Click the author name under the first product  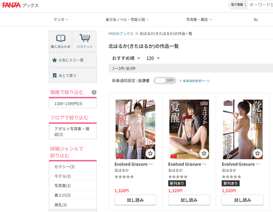(x=122, y=170)
